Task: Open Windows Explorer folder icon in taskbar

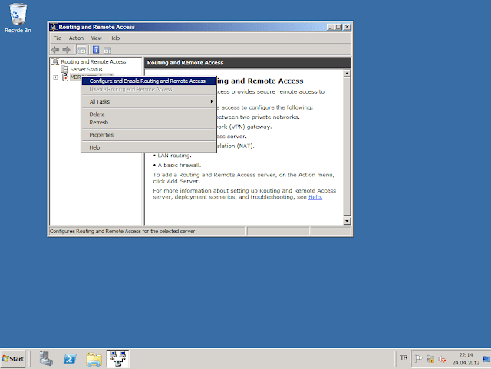Action: pyautogui.click(x=94, y=358)
